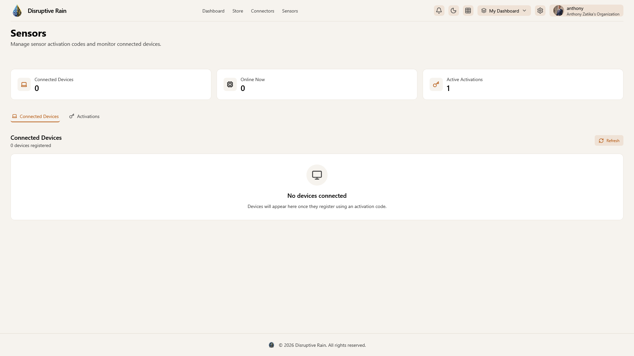Click the Online Now chip icon

[230, 84]
